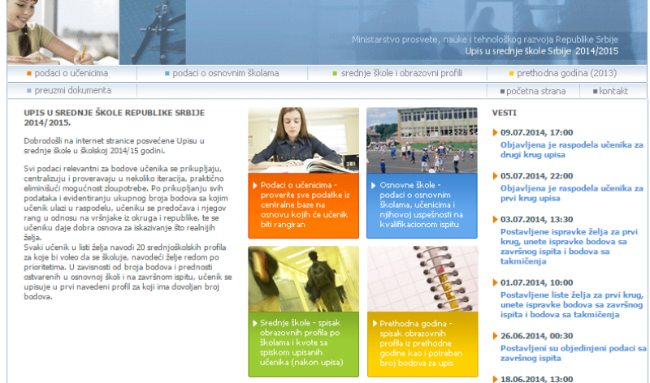Open 'podaci o osnovnim školama' menu item
The width and height of the screenshot is (650, 383).
coord(226,73)
